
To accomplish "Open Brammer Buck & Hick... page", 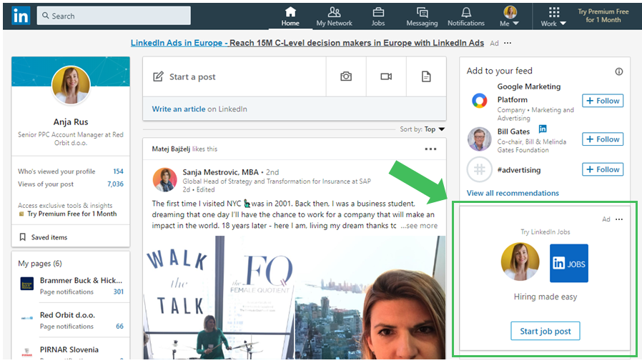I will pos(81,280).
